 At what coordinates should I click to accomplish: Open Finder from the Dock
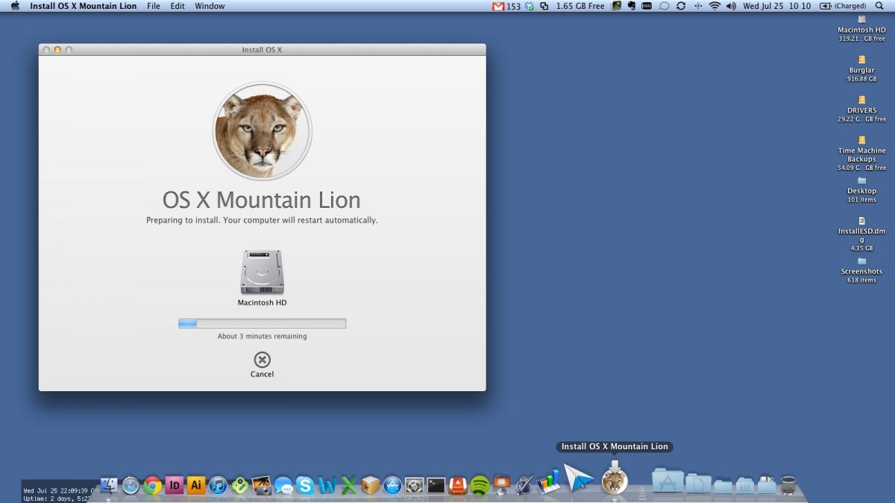[109, 485]
